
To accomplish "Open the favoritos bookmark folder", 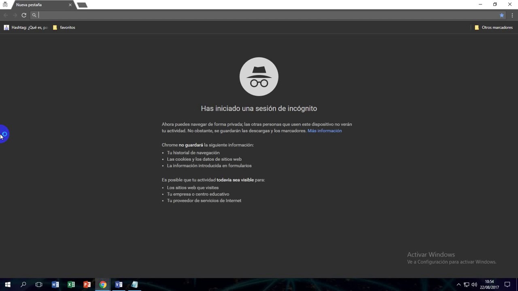I will tap(64, 27).
